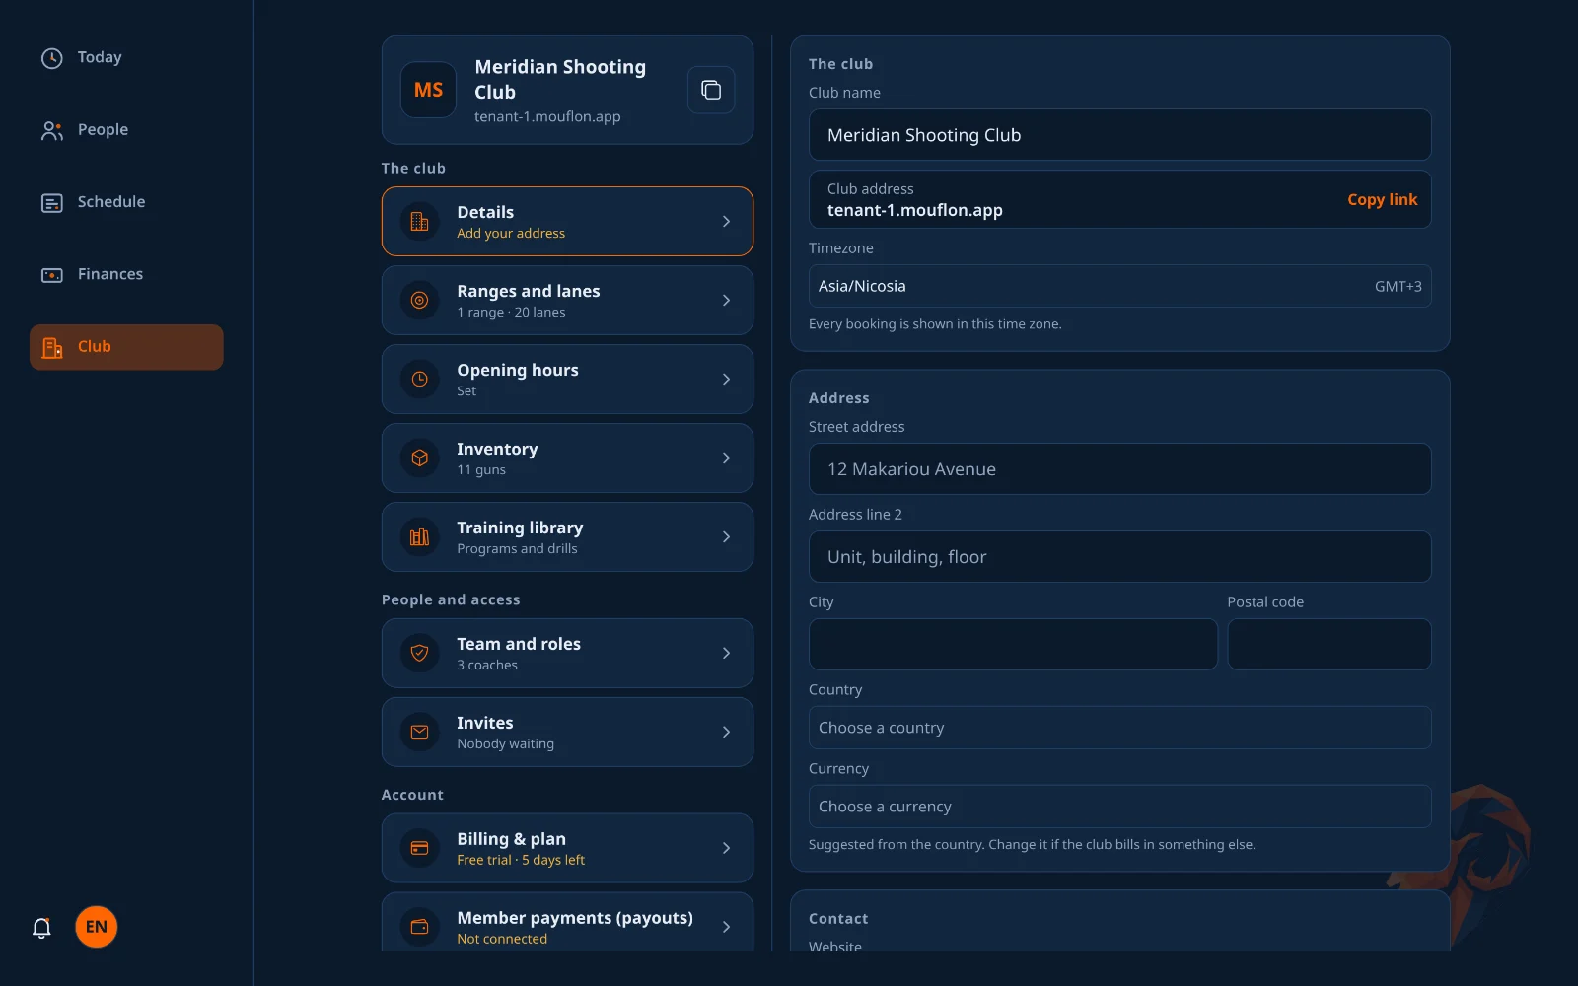Open the Choose a currency dropdown

1119,807
